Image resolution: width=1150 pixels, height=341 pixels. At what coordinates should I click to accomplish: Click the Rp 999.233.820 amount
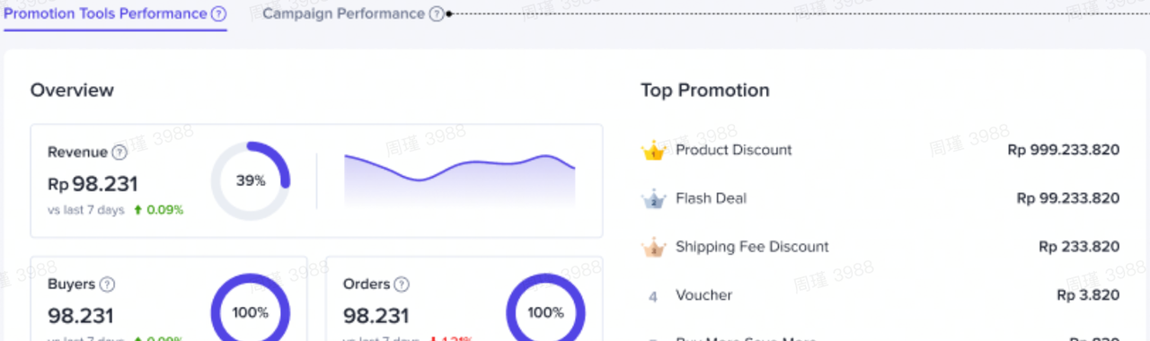1064,150
